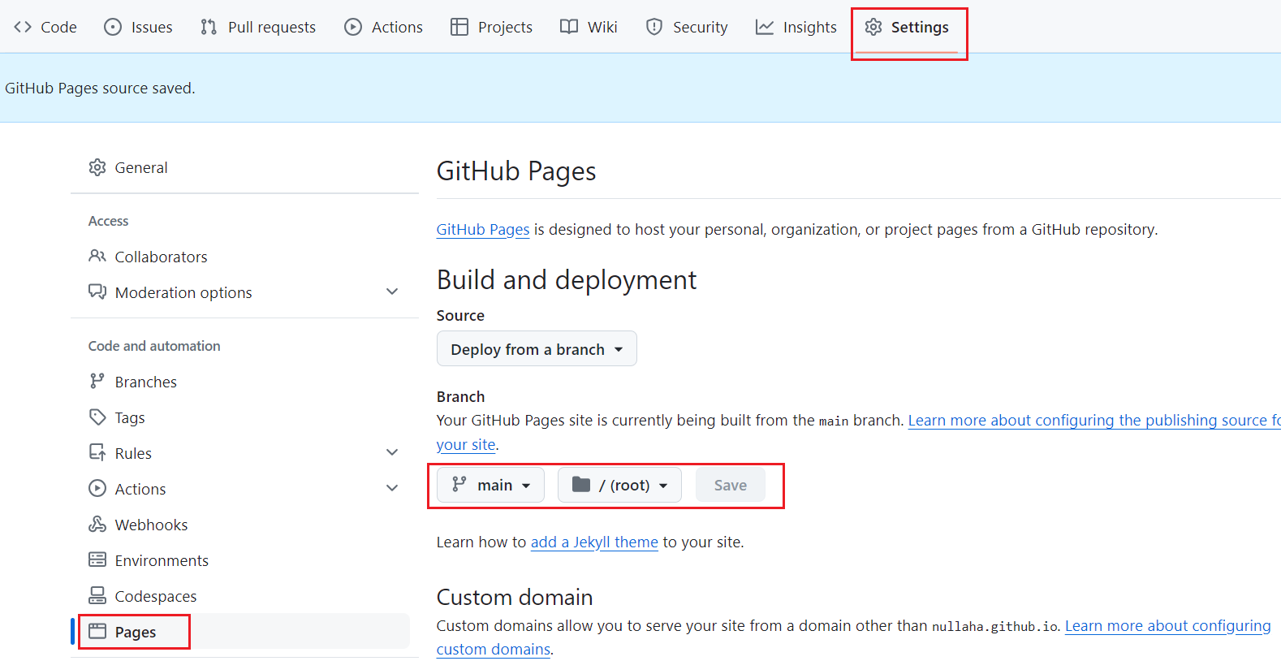Click the Settings gear icon in top nav
Viewport: 1281px width, 661px height.
pos(873,27)
